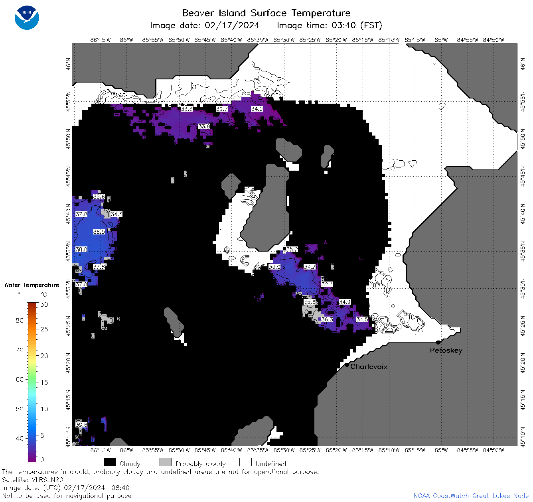Click the Beaver Island Surface Temperature title

266,13
